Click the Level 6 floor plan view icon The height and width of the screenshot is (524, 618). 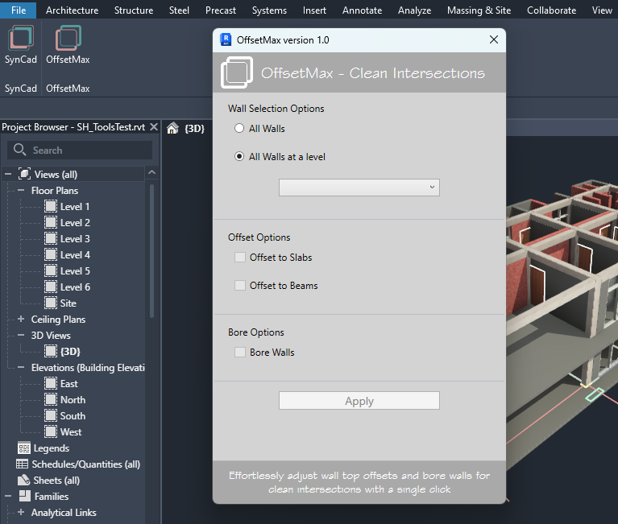click(51, 287)
